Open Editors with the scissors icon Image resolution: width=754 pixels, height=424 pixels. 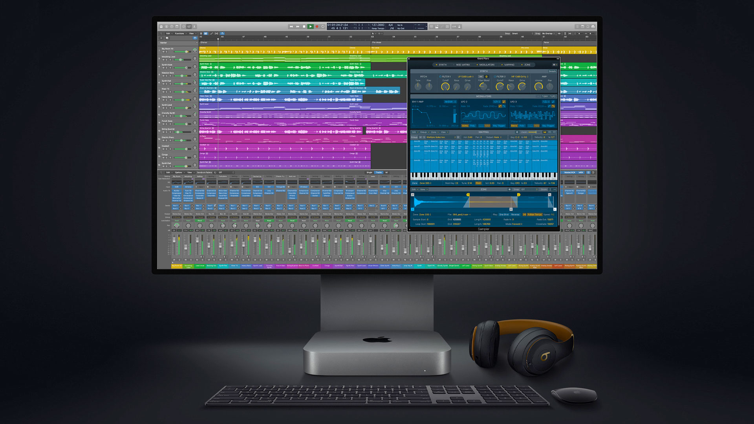point(194,26)
